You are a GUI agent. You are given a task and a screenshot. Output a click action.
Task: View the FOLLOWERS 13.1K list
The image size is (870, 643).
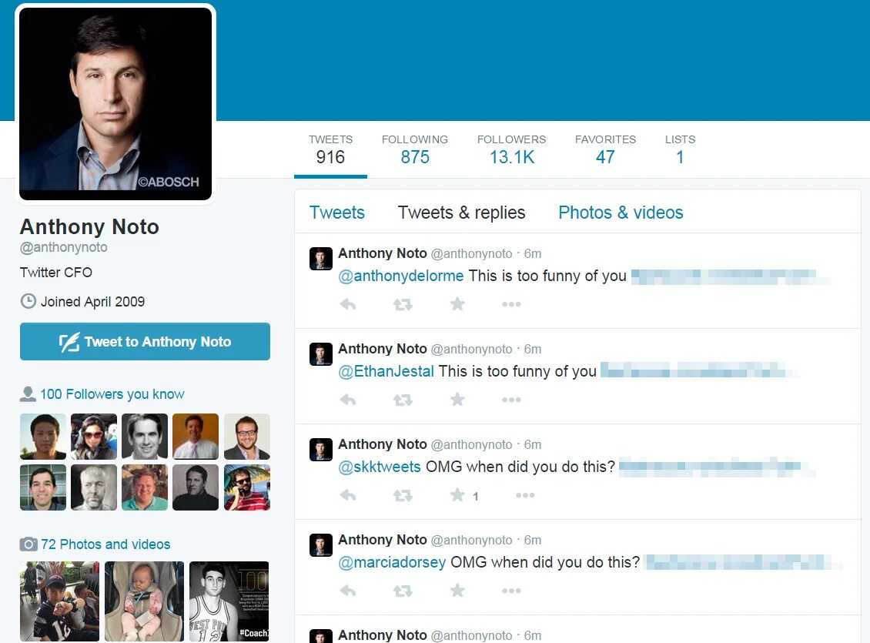tap(511, 150)
